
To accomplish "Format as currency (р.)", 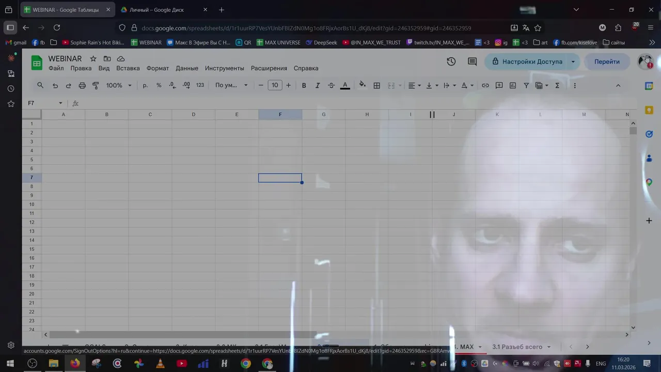I will coord(145,85).
